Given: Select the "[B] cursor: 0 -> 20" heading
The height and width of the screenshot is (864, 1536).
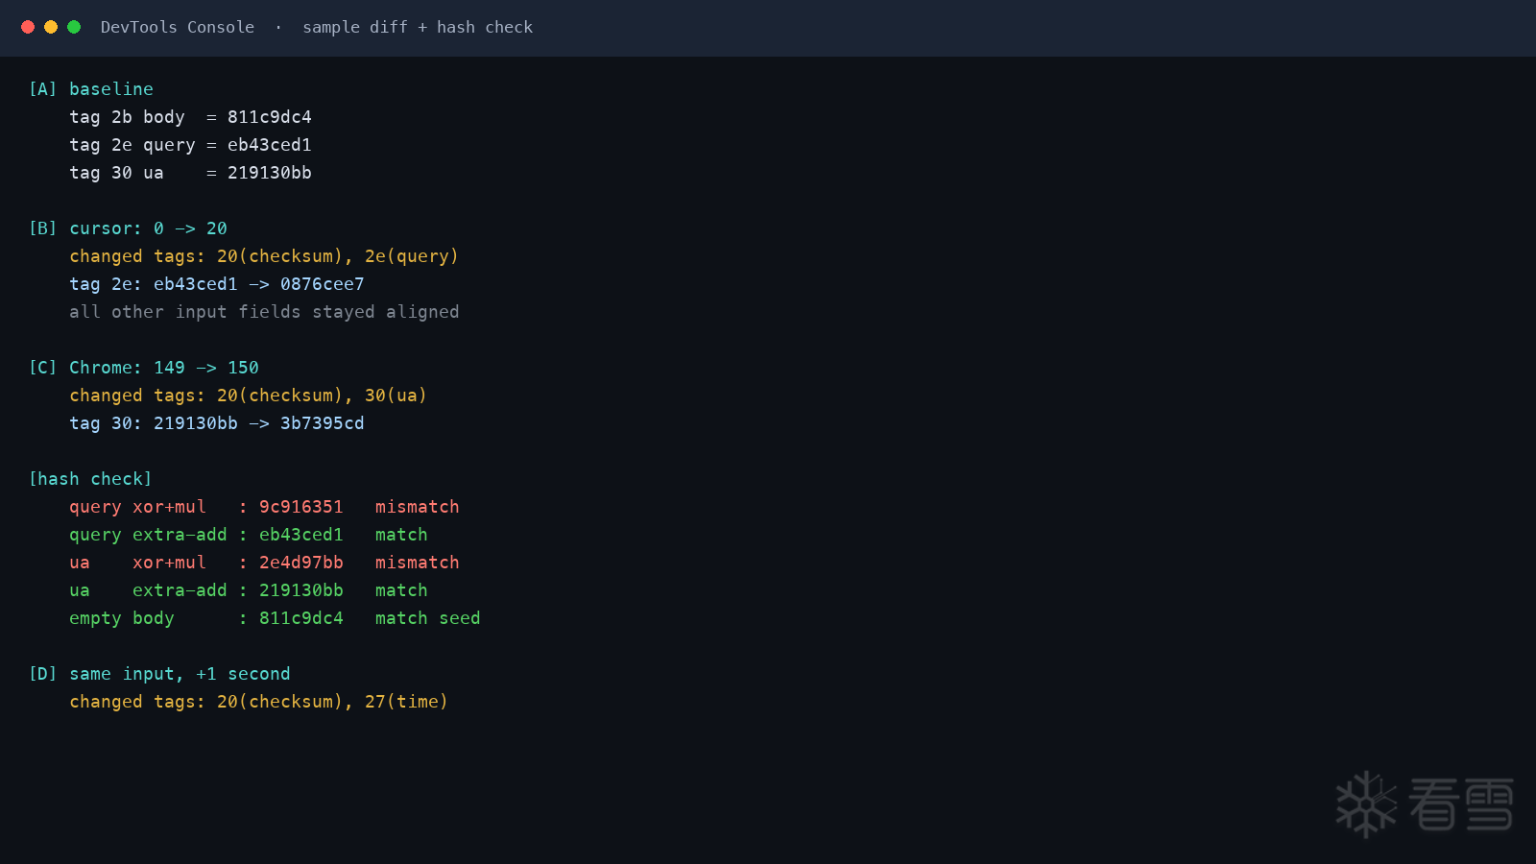Looking at the screenshot, I should [128, 228].
